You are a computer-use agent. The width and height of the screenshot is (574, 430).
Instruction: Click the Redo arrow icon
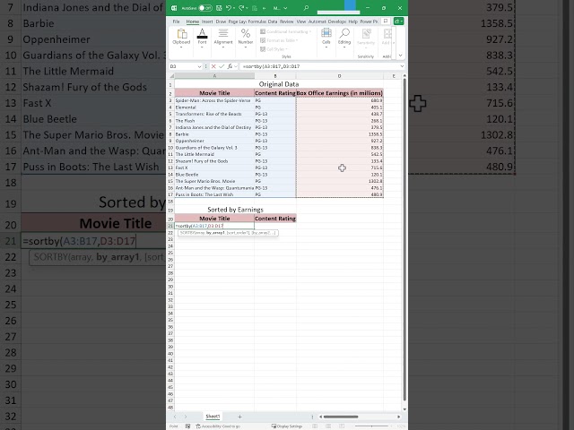pos(241,8)
